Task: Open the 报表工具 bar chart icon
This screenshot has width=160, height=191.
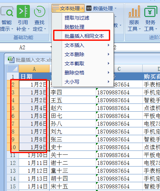Action: pyautogui.click(x=134, y=11)
